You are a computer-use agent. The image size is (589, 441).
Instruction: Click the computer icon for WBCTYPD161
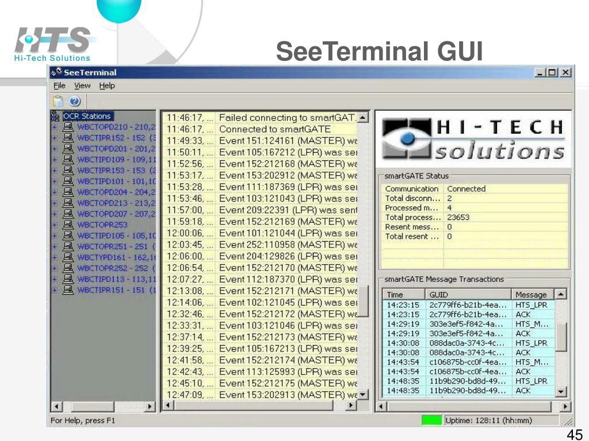pyautogui.click(x=68, y=257)
